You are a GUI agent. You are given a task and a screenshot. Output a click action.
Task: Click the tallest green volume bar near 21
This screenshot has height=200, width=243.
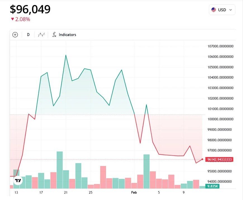click(x=60, y=170)
